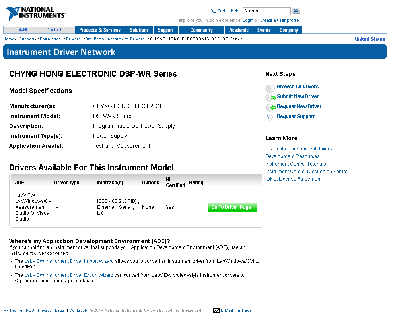Click My Profile footer link
The image size is (395, 320).
(13, 310)
